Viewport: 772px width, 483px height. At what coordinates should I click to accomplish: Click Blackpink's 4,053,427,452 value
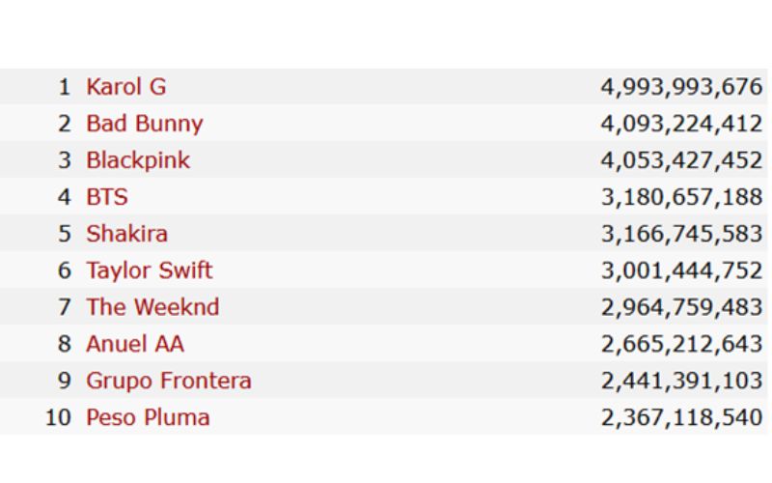(x=681, y=160)
